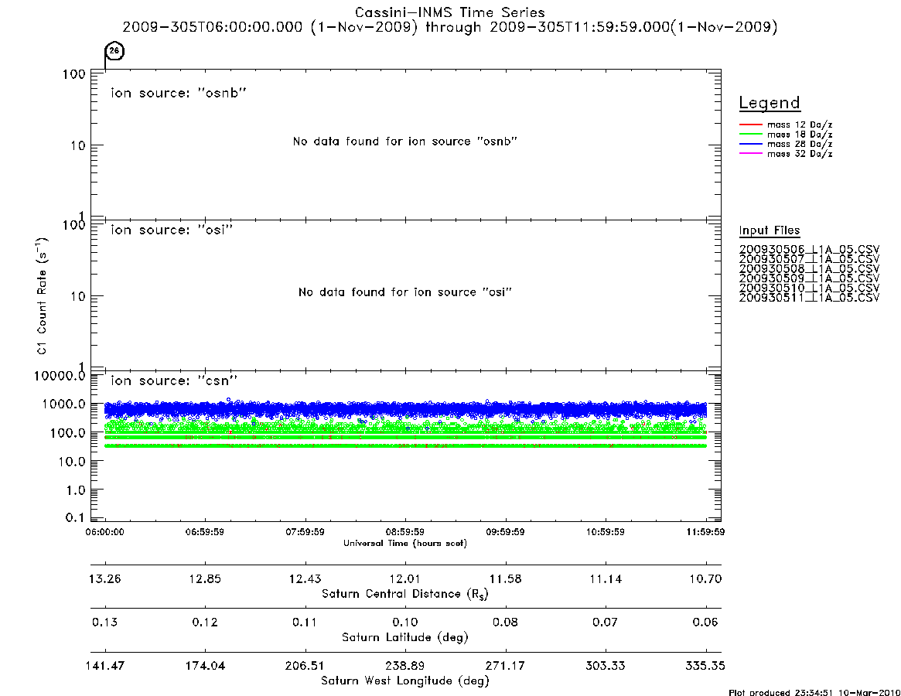Image resolution: width=901 pixels, height=696 pixels.
Task: Click the red mass 12 Da/z legend line
Action: (750, 125)
